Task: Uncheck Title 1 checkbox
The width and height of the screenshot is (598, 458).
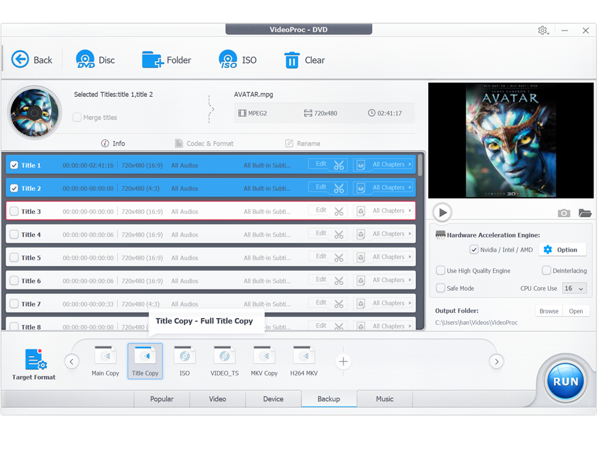Action: pyautogui.click(x=14, y=165)
